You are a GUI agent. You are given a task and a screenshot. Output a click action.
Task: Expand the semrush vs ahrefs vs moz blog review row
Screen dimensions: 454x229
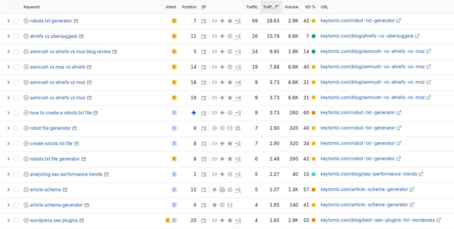9,52
